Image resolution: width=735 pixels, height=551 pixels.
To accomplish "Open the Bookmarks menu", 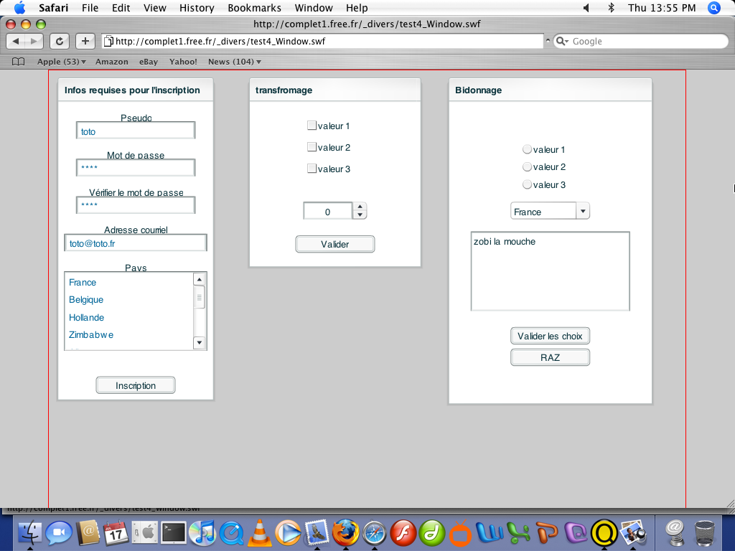I will click(x=255, y=8).
